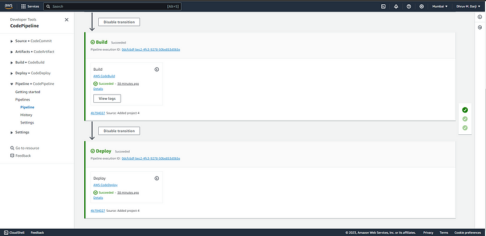Click Feedback in the footer bar
This screenshot has width=486, height=236.
(x=37, y=232)
